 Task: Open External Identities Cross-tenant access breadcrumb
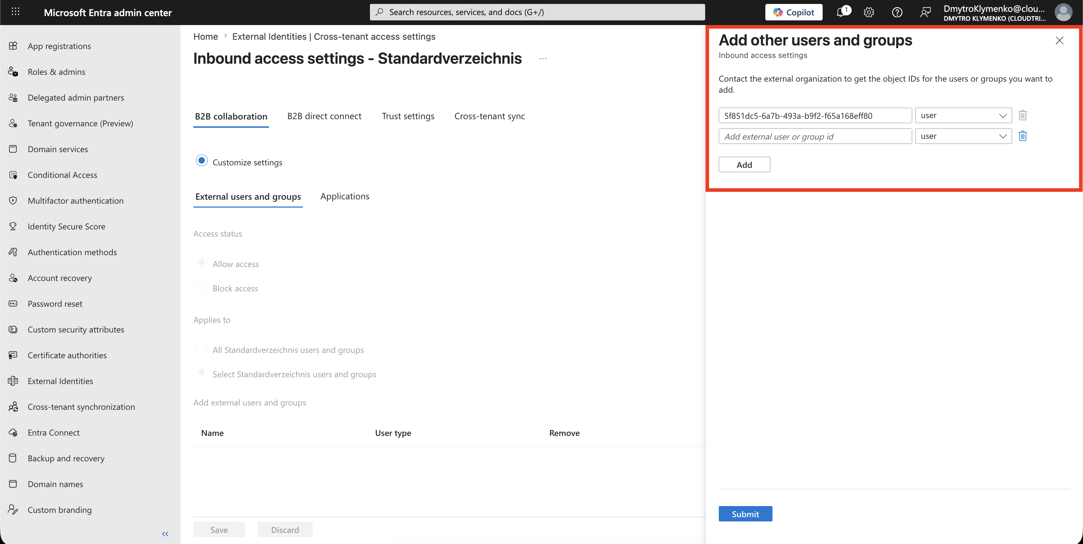(x=333, y=37)
